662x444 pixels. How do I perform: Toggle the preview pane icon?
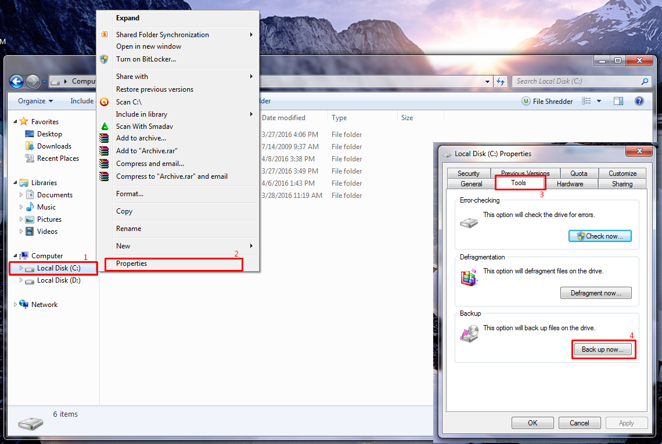click(x=618, y=101)
